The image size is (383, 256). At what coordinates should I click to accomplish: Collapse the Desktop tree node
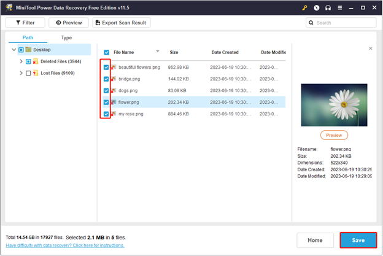coord(14,50)
